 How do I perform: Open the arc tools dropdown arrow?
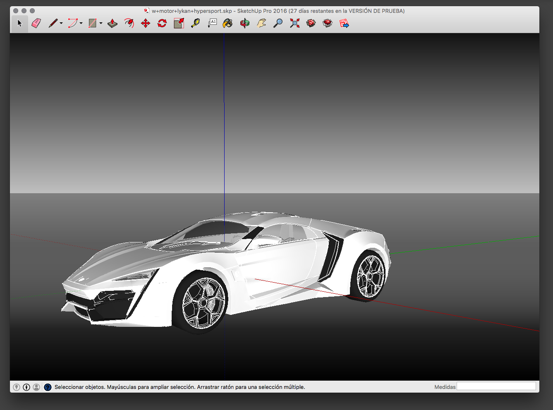pyautogui.click(x=81, y=24)
